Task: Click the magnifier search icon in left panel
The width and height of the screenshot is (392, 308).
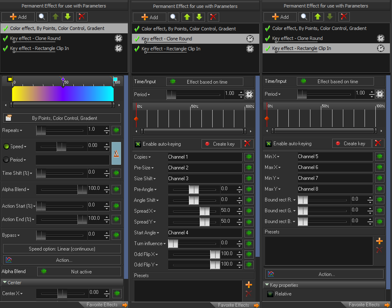Action: point(42,17)
